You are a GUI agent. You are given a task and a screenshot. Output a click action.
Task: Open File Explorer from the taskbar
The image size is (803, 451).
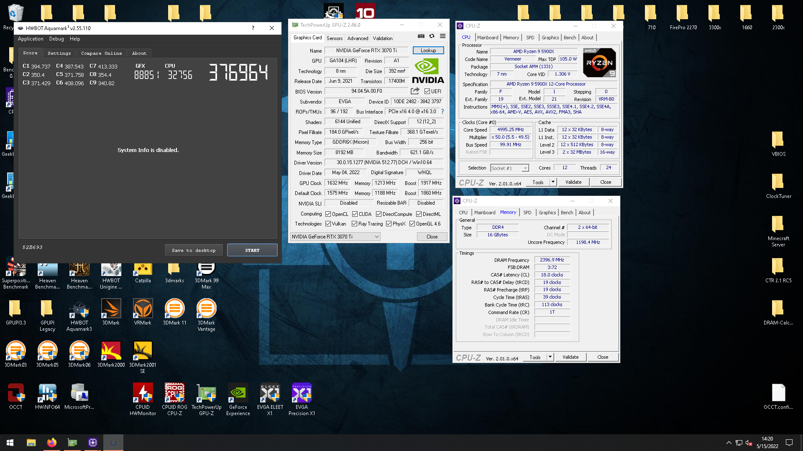(31, 443)
